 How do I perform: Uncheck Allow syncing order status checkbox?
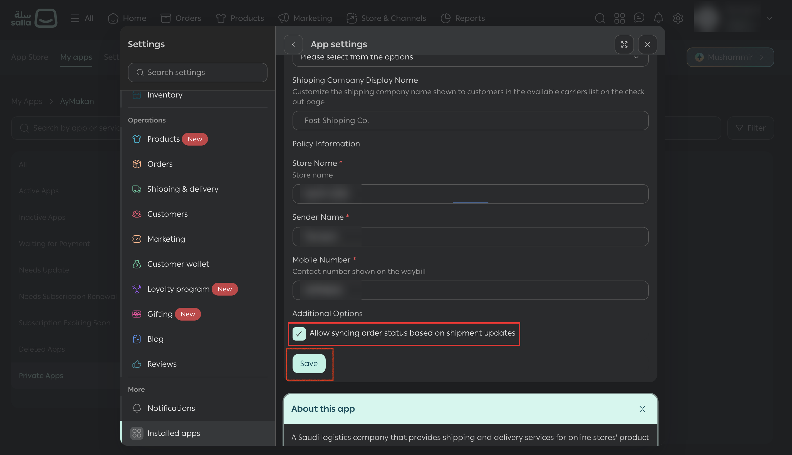pos(299,334)
